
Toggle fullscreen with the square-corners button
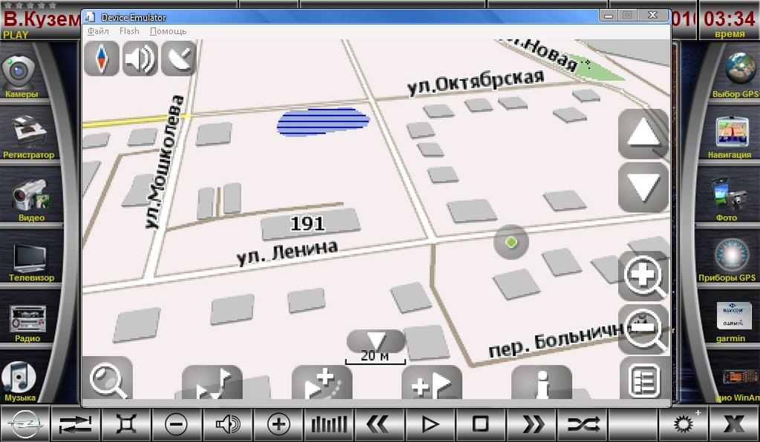[126, 424]
